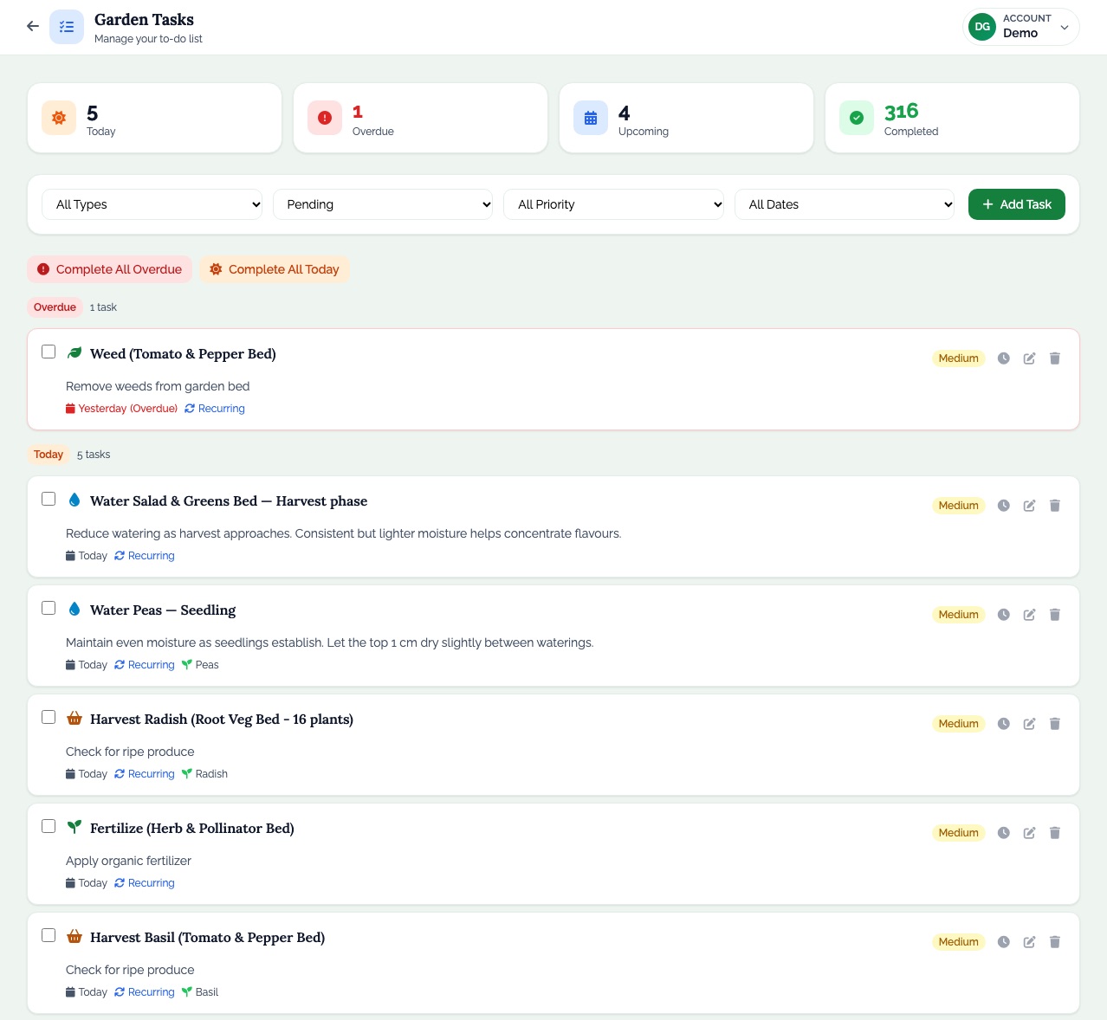Snooze the Water Peas — Seedling task

point(1003,615)
